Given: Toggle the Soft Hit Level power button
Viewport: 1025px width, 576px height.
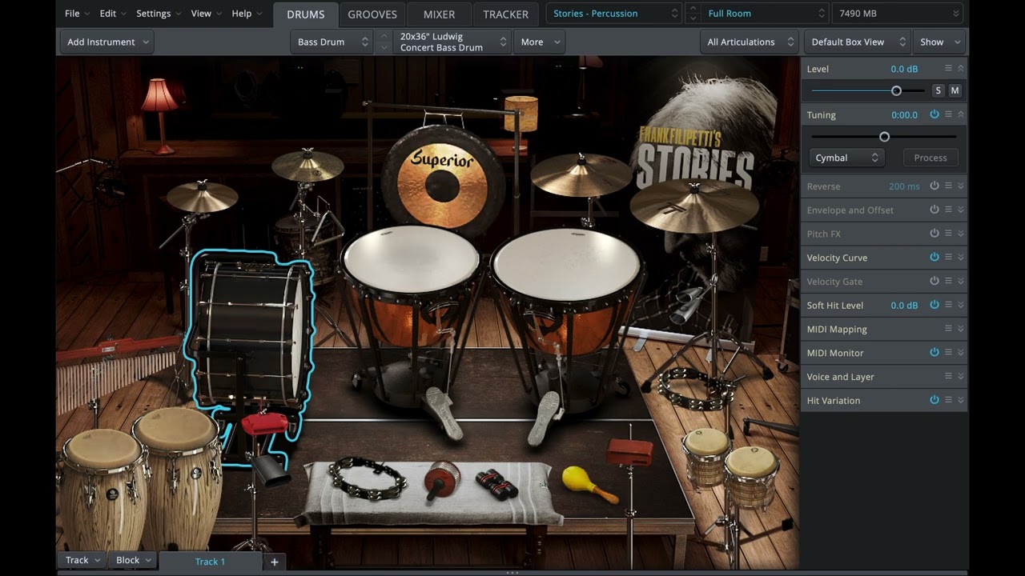Looking at the screenshot, I should [934, 305].
